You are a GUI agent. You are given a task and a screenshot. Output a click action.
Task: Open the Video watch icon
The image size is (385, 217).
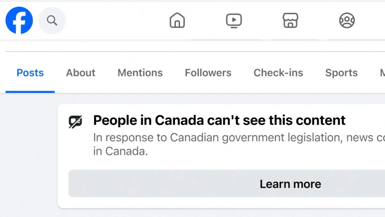[234, 21]
